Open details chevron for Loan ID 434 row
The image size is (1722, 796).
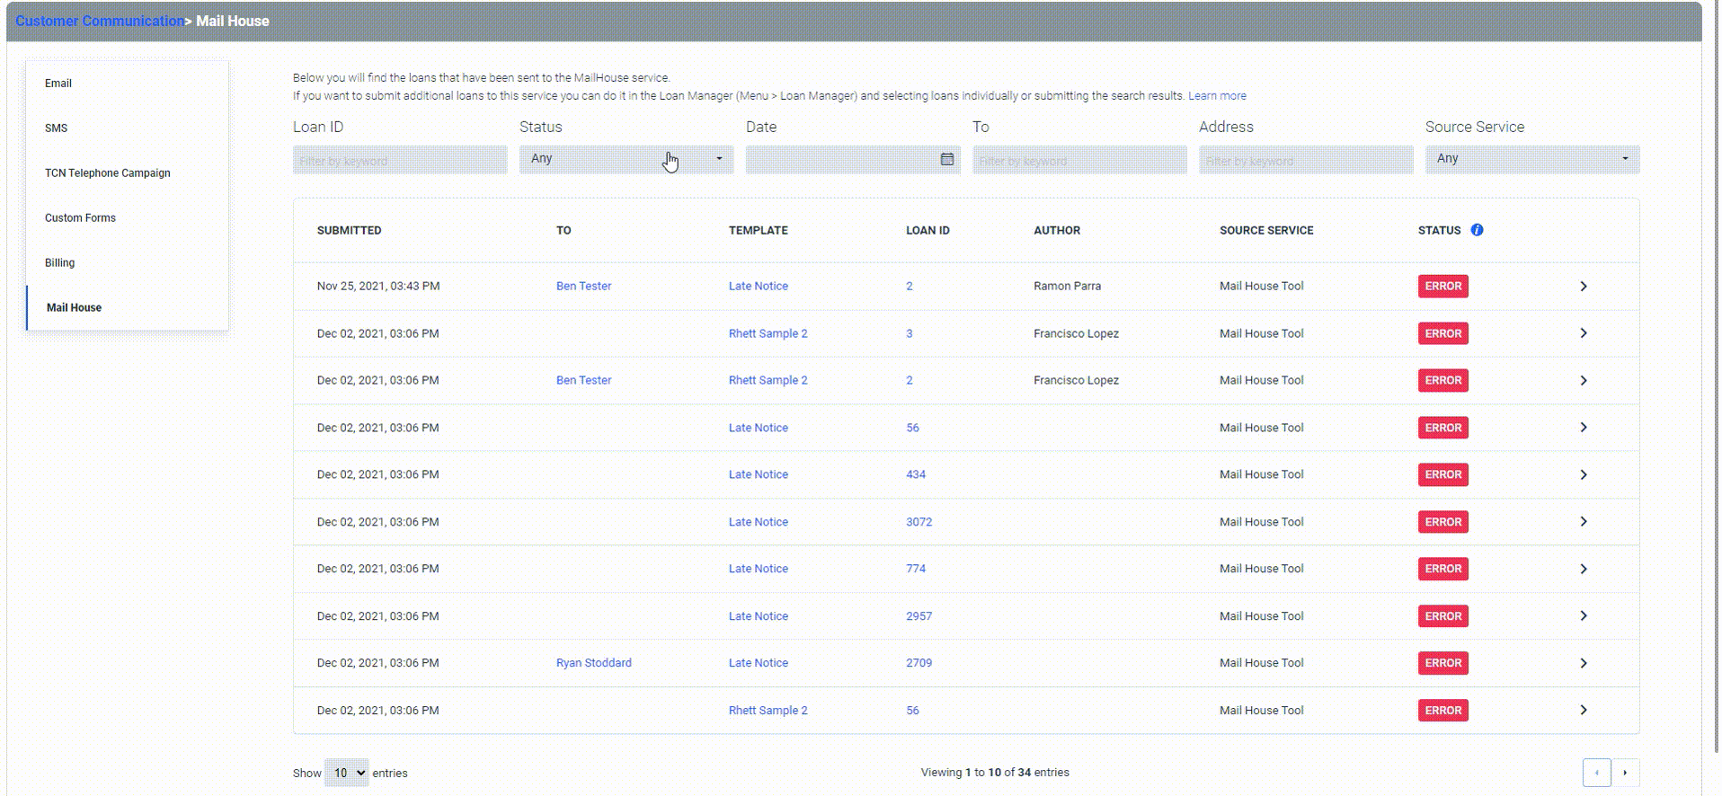pos(1584,474)
